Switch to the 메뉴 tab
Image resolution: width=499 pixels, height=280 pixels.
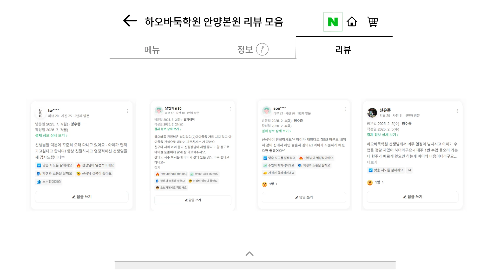152,50
